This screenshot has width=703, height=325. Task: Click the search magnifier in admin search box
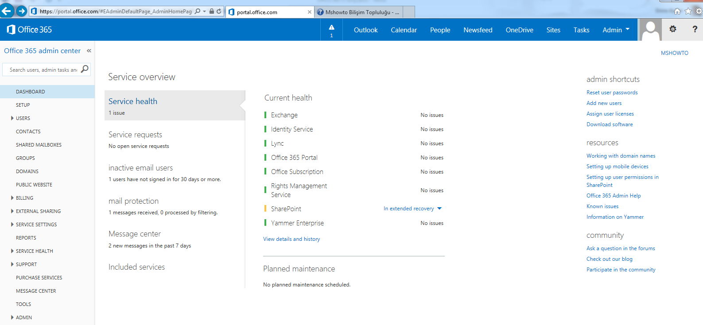85,69
